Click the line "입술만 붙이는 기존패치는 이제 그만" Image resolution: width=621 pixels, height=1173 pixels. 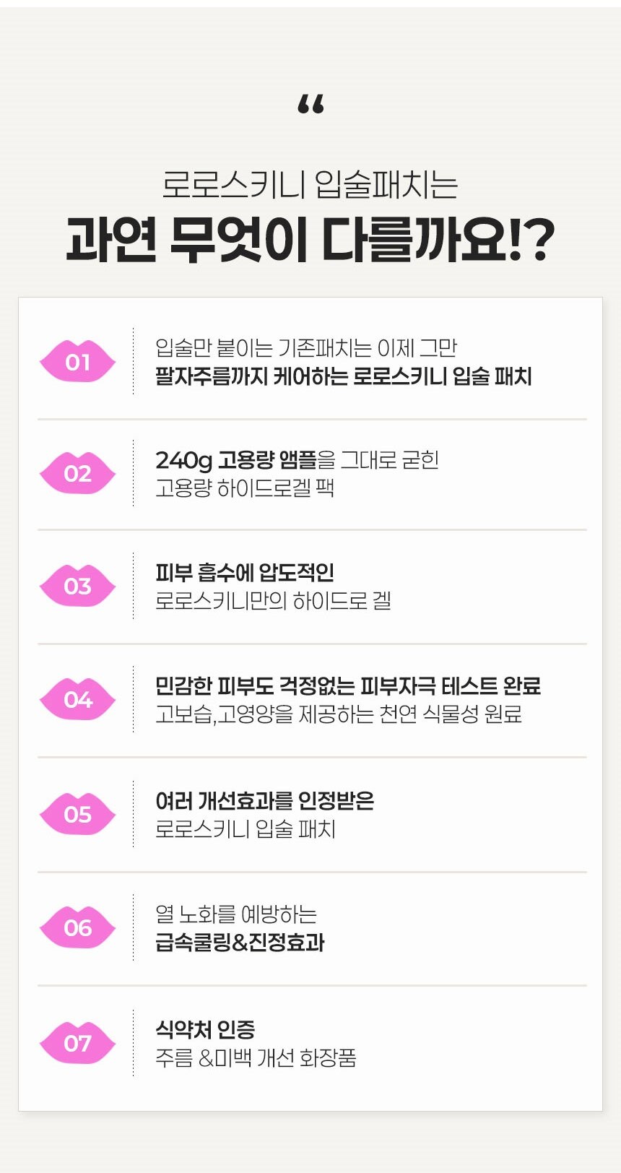306,348
